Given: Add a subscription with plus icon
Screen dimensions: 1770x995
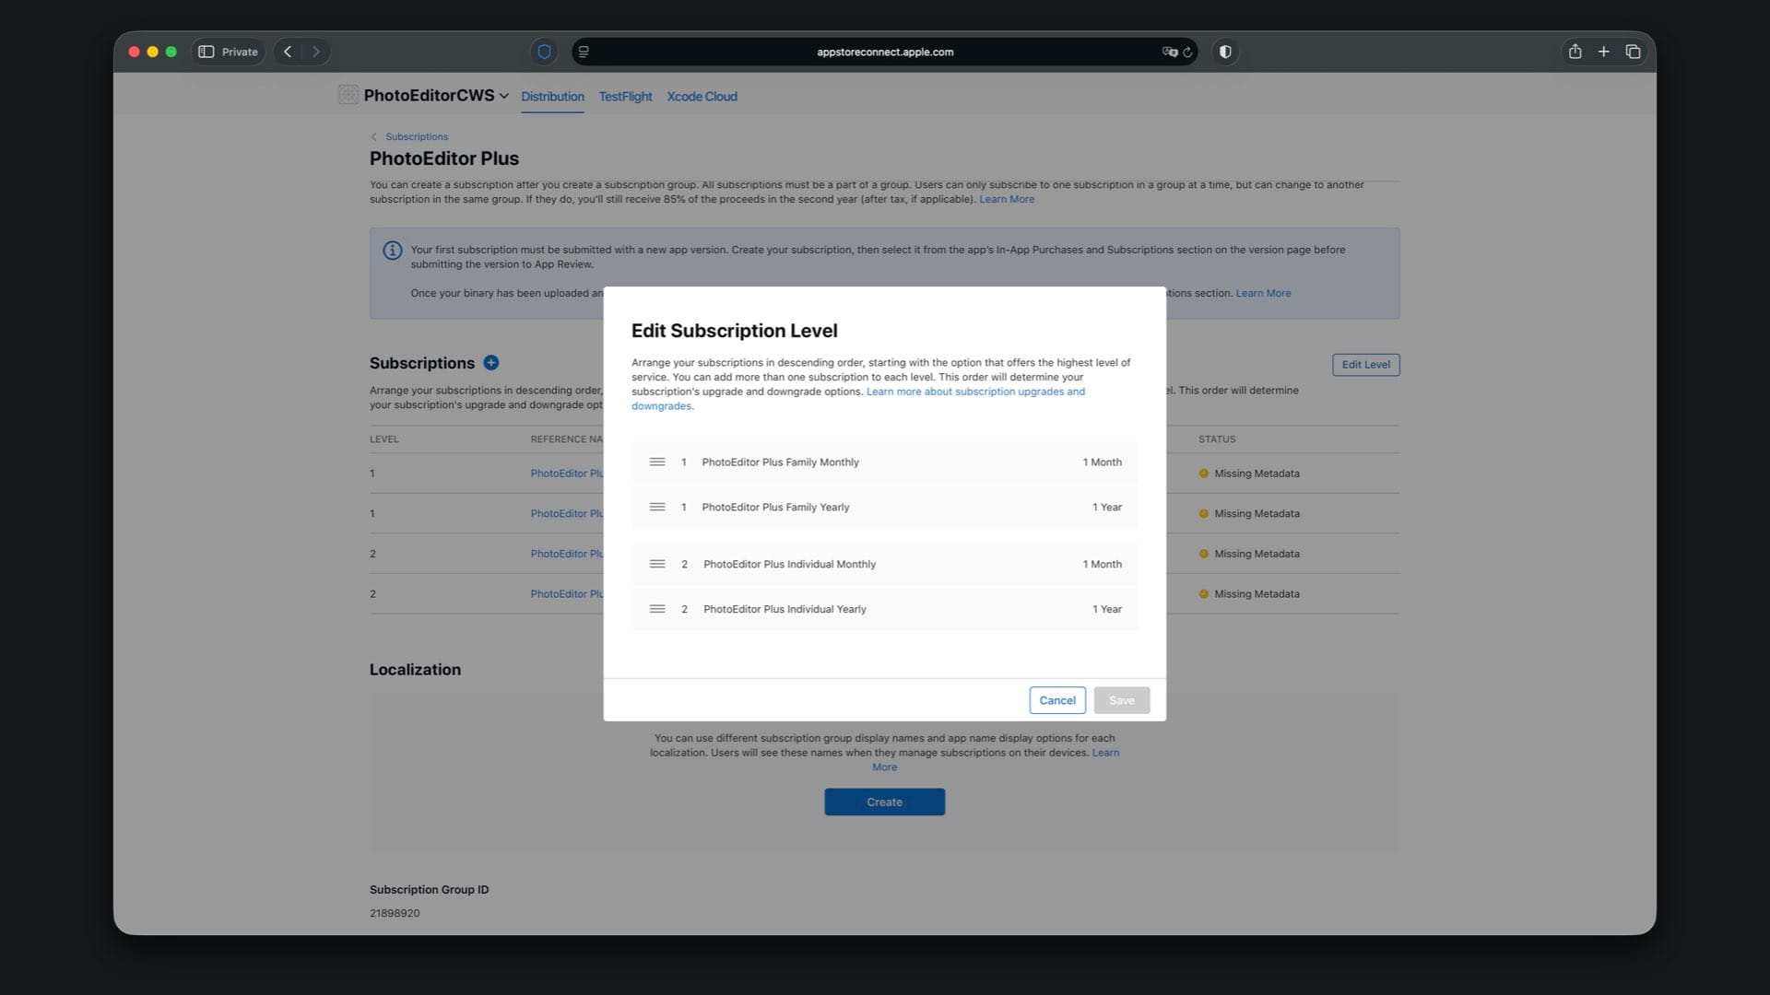Looking at the screenshot, I should pos(490,363).
